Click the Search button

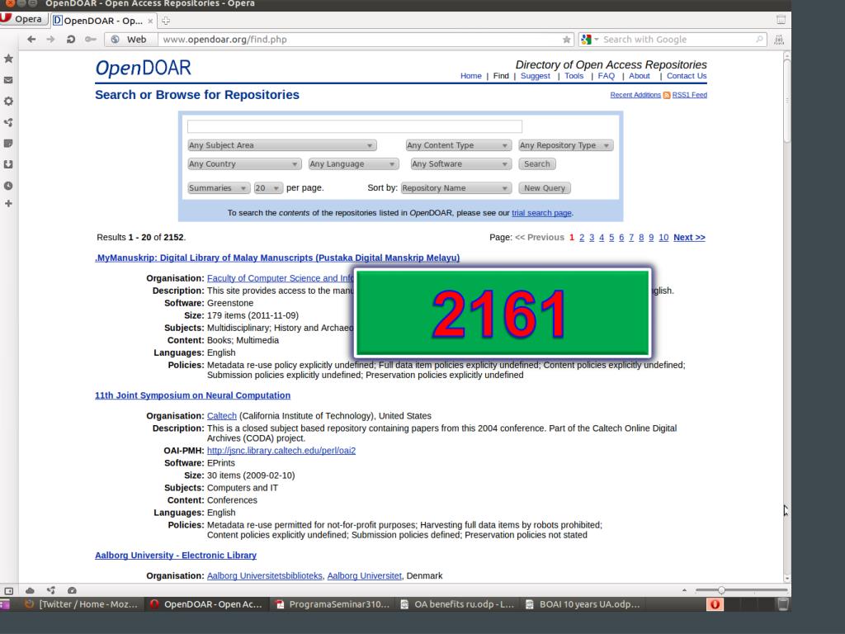[x=536, y=164]
